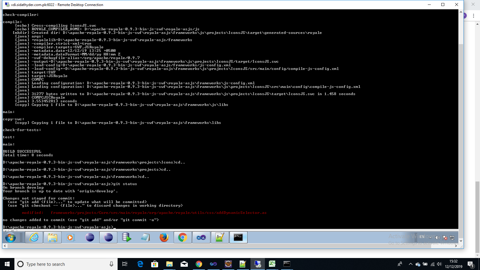The width and height of the screenshot is (480, 270).
Task: Switch to Chrome in the remote taskbar
Action: click(183, 238)
